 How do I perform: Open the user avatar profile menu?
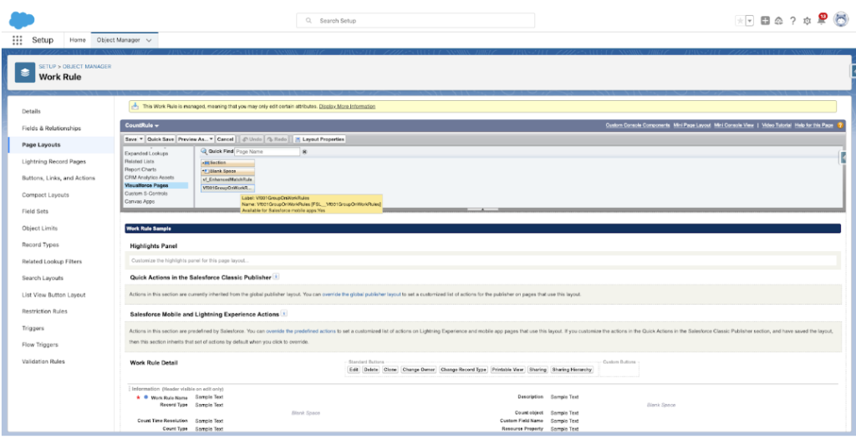point(841,20)
